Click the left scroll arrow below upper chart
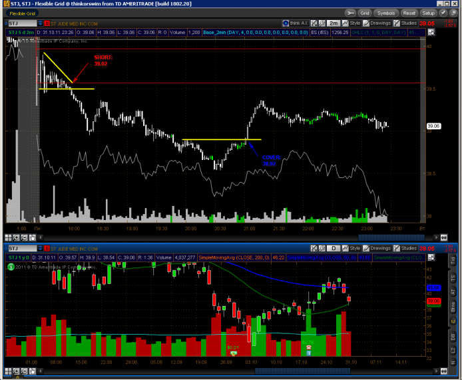 point(41,237)
